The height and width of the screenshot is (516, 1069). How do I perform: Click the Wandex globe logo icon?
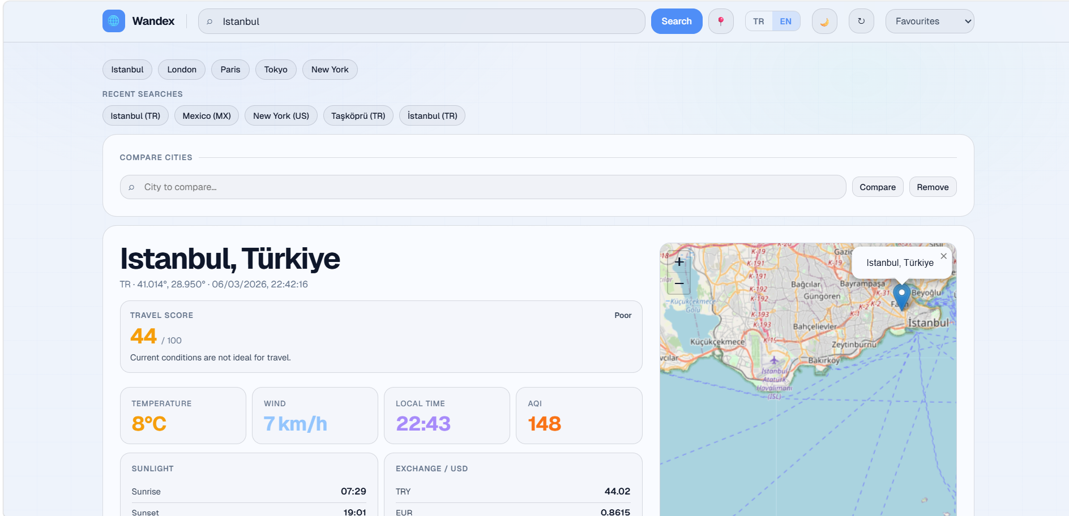pyautogui.click(x=114, y=21)
